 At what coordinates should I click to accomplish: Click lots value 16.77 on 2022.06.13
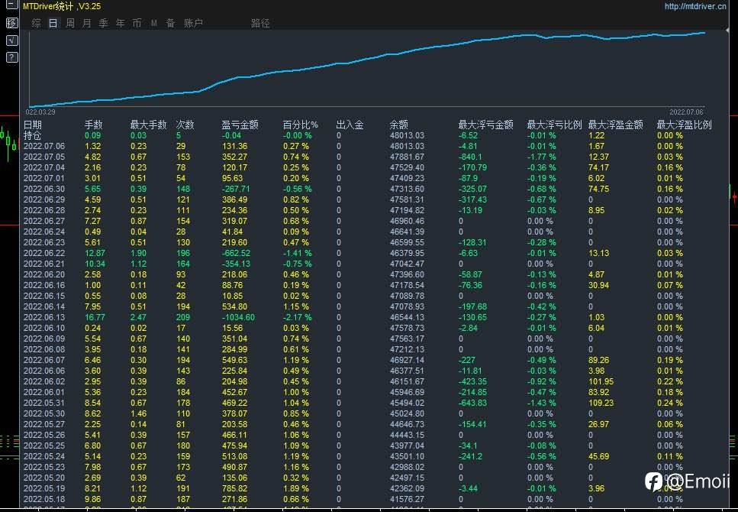coord(95,317)
